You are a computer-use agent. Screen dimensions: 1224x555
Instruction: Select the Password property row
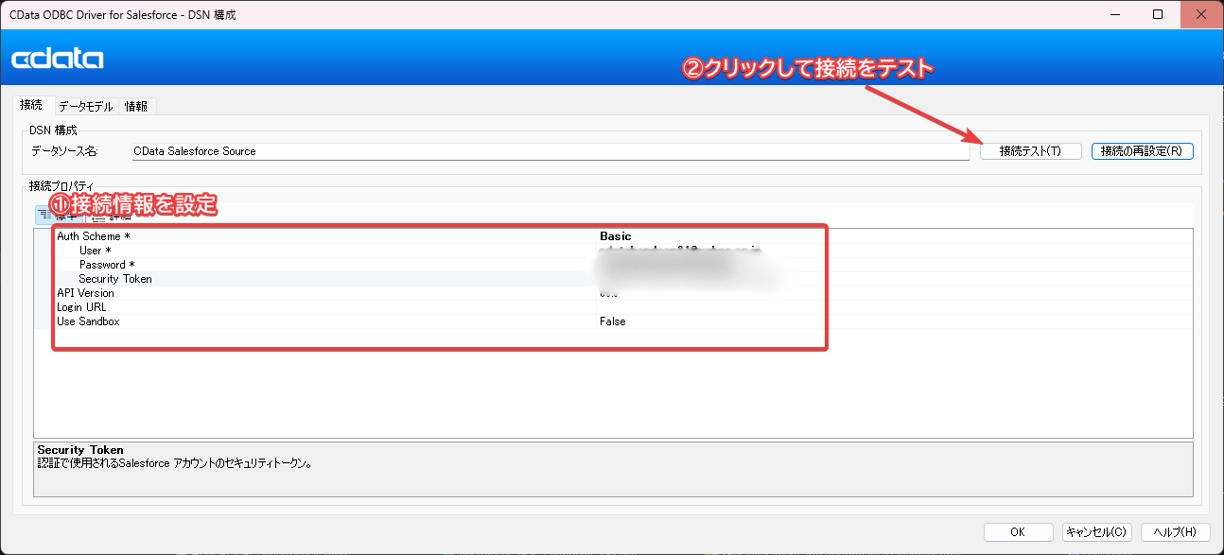click(x=613, y=265)
